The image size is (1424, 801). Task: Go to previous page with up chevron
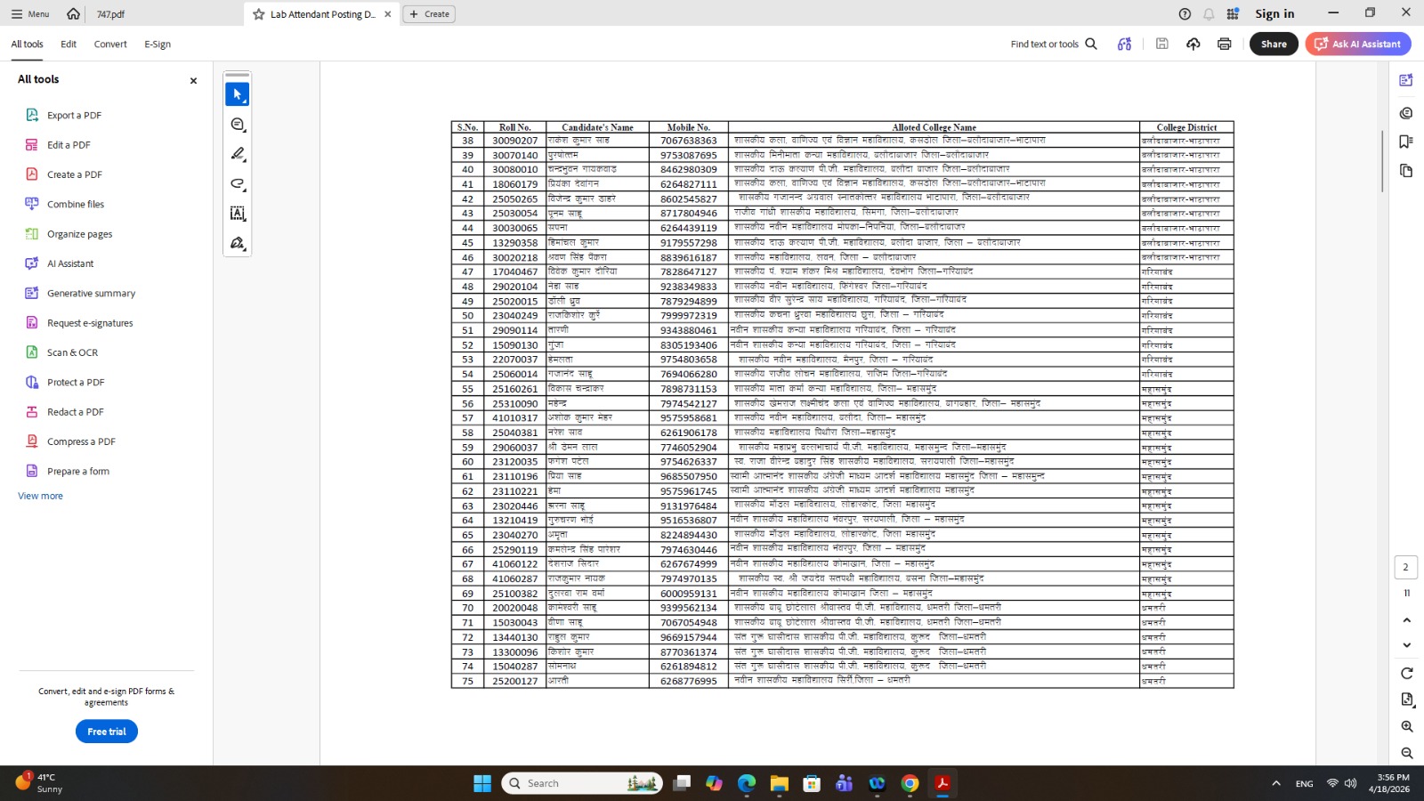point(1407,620)
